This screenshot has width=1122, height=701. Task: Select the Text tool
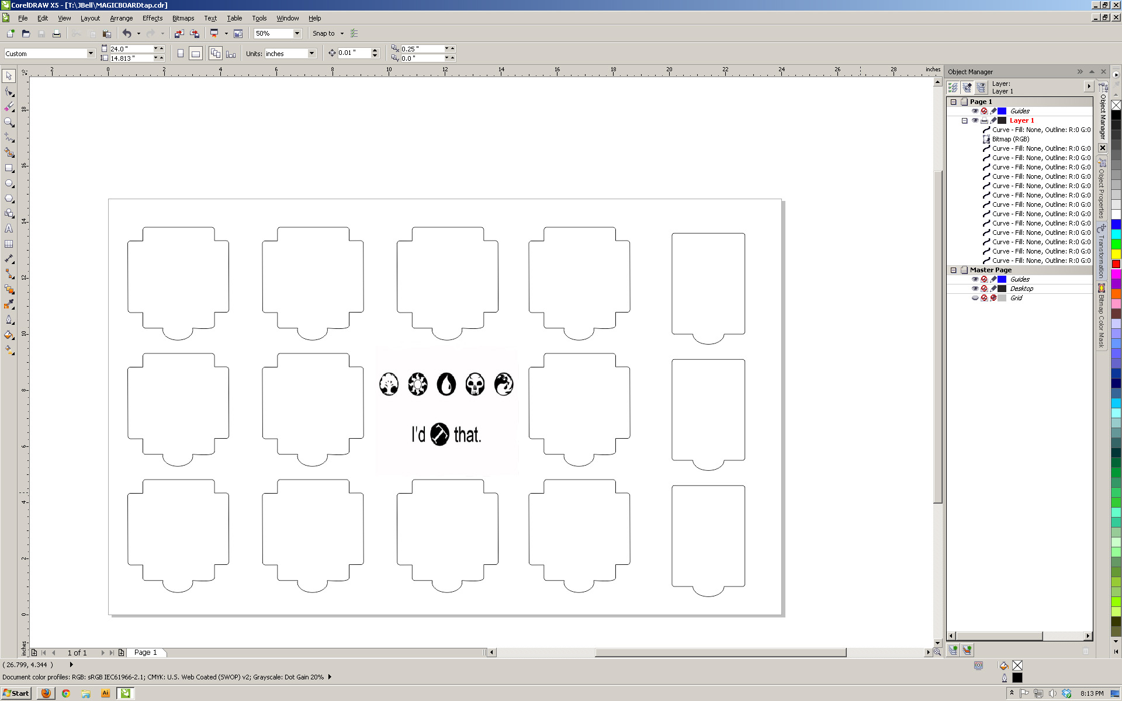9,229
